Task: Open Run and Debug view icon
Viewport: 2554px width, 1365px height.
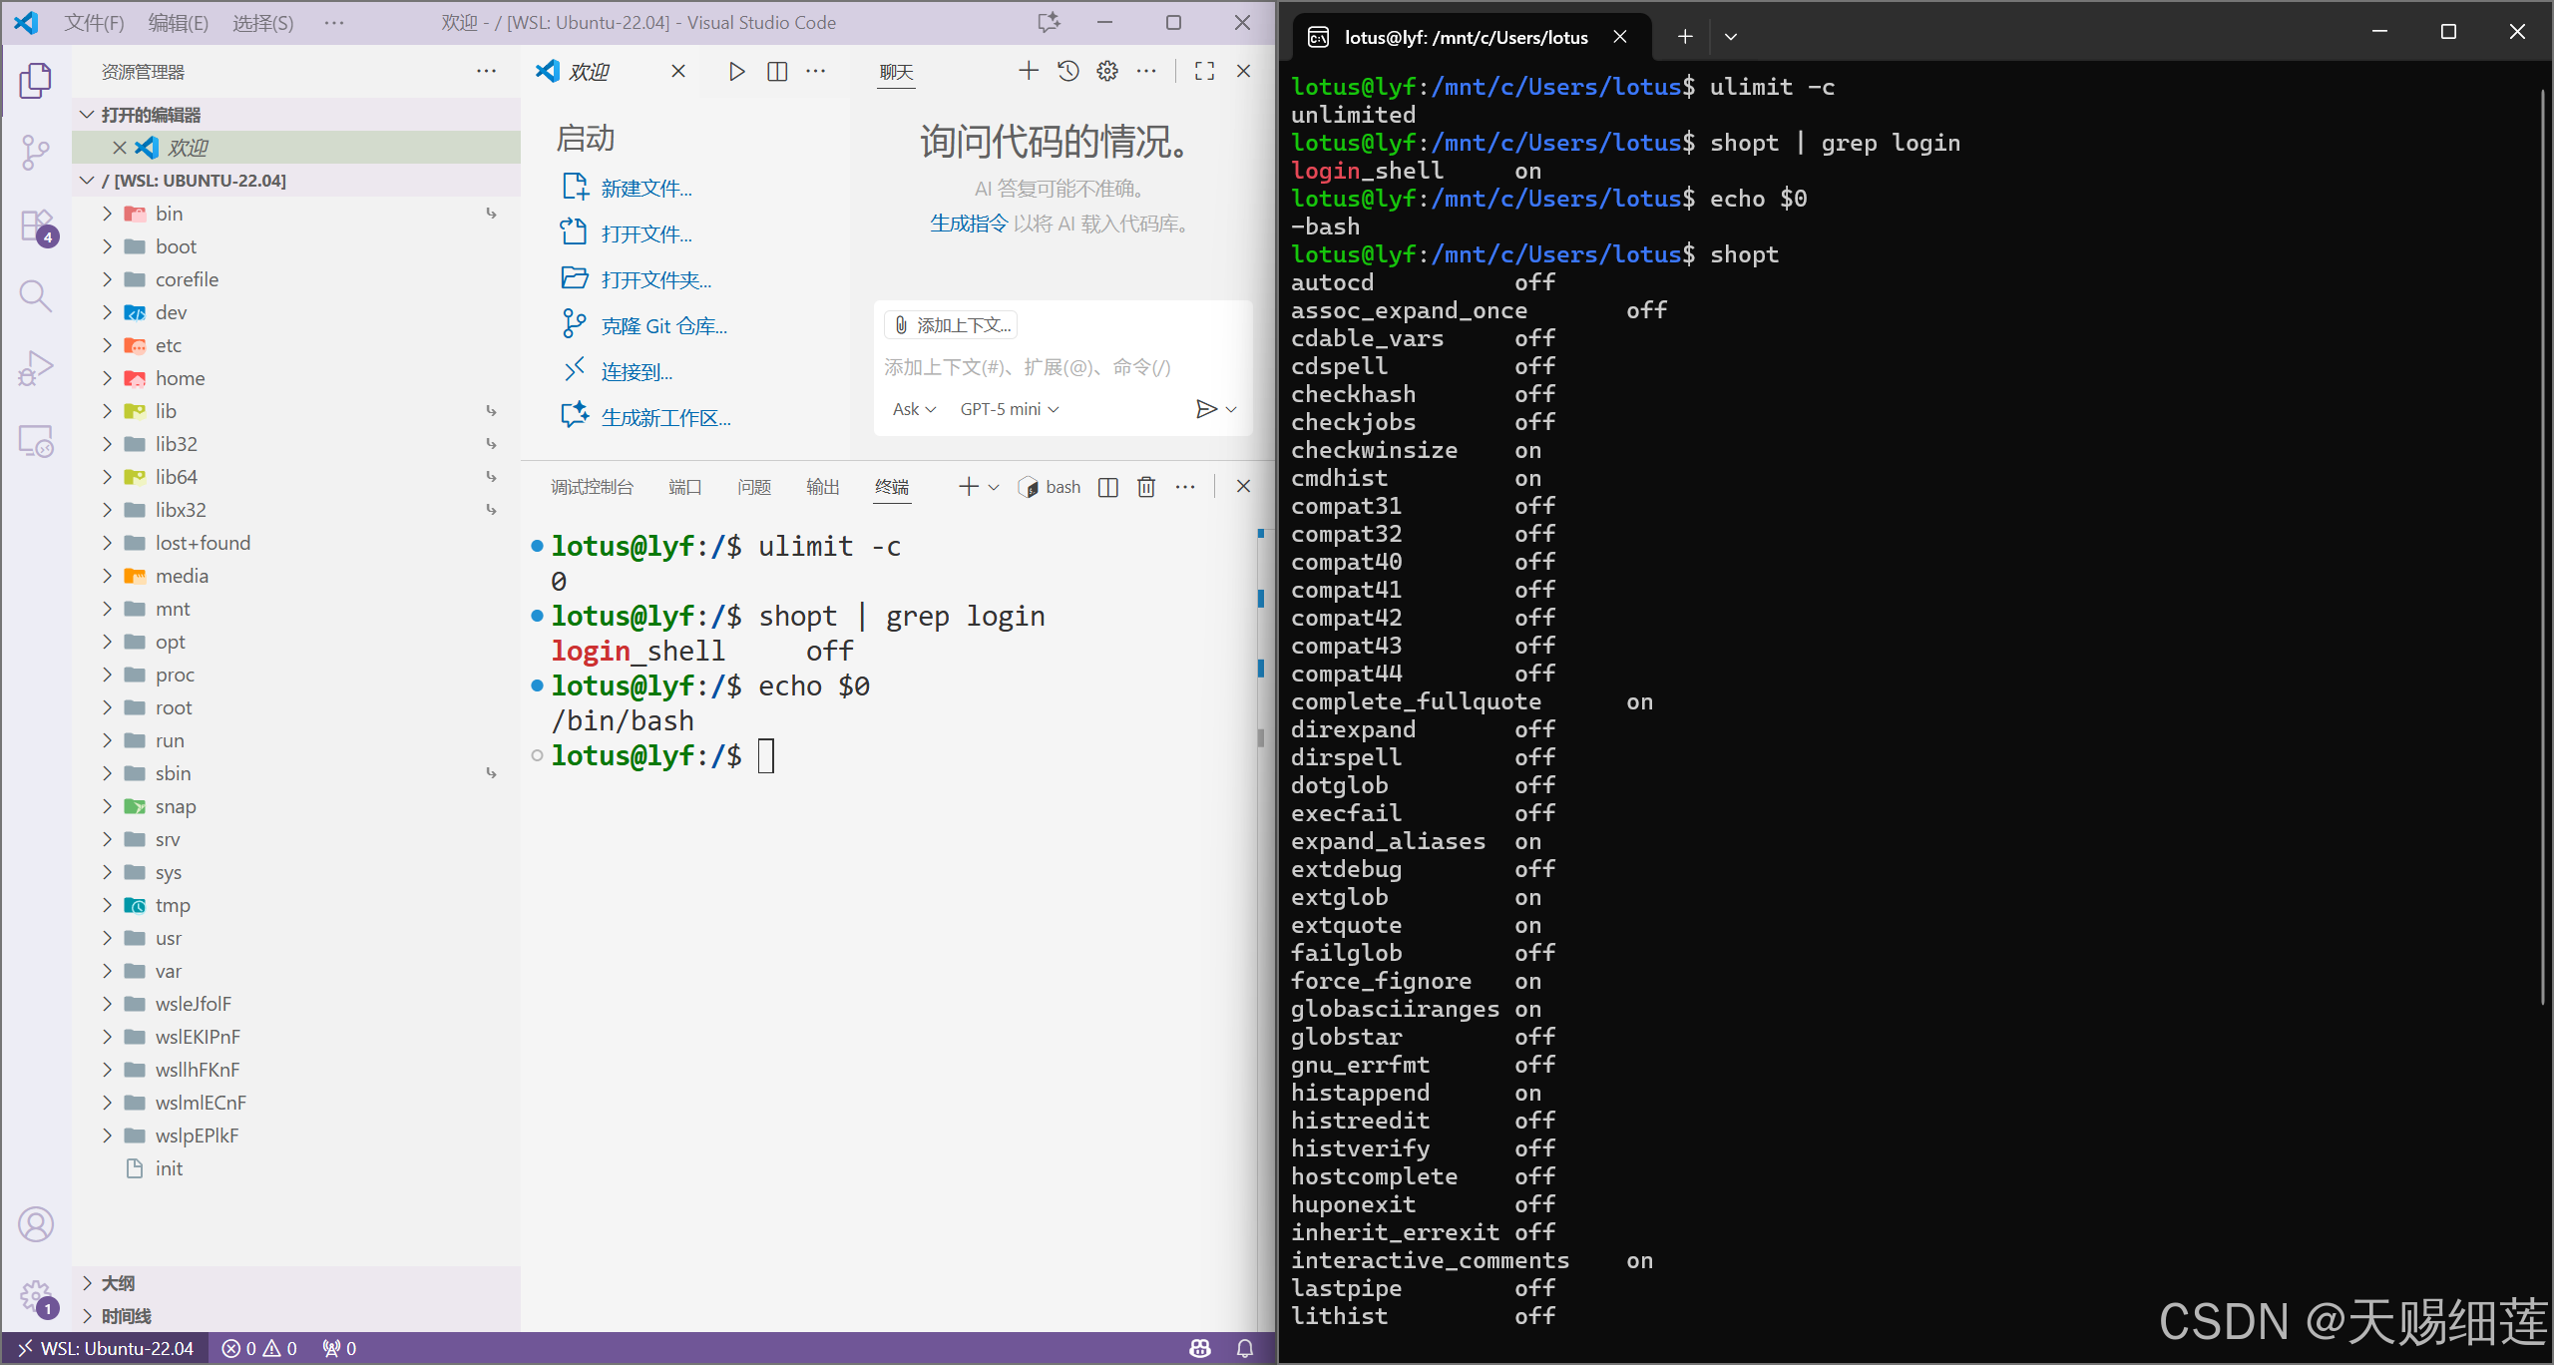Action: 36,368
